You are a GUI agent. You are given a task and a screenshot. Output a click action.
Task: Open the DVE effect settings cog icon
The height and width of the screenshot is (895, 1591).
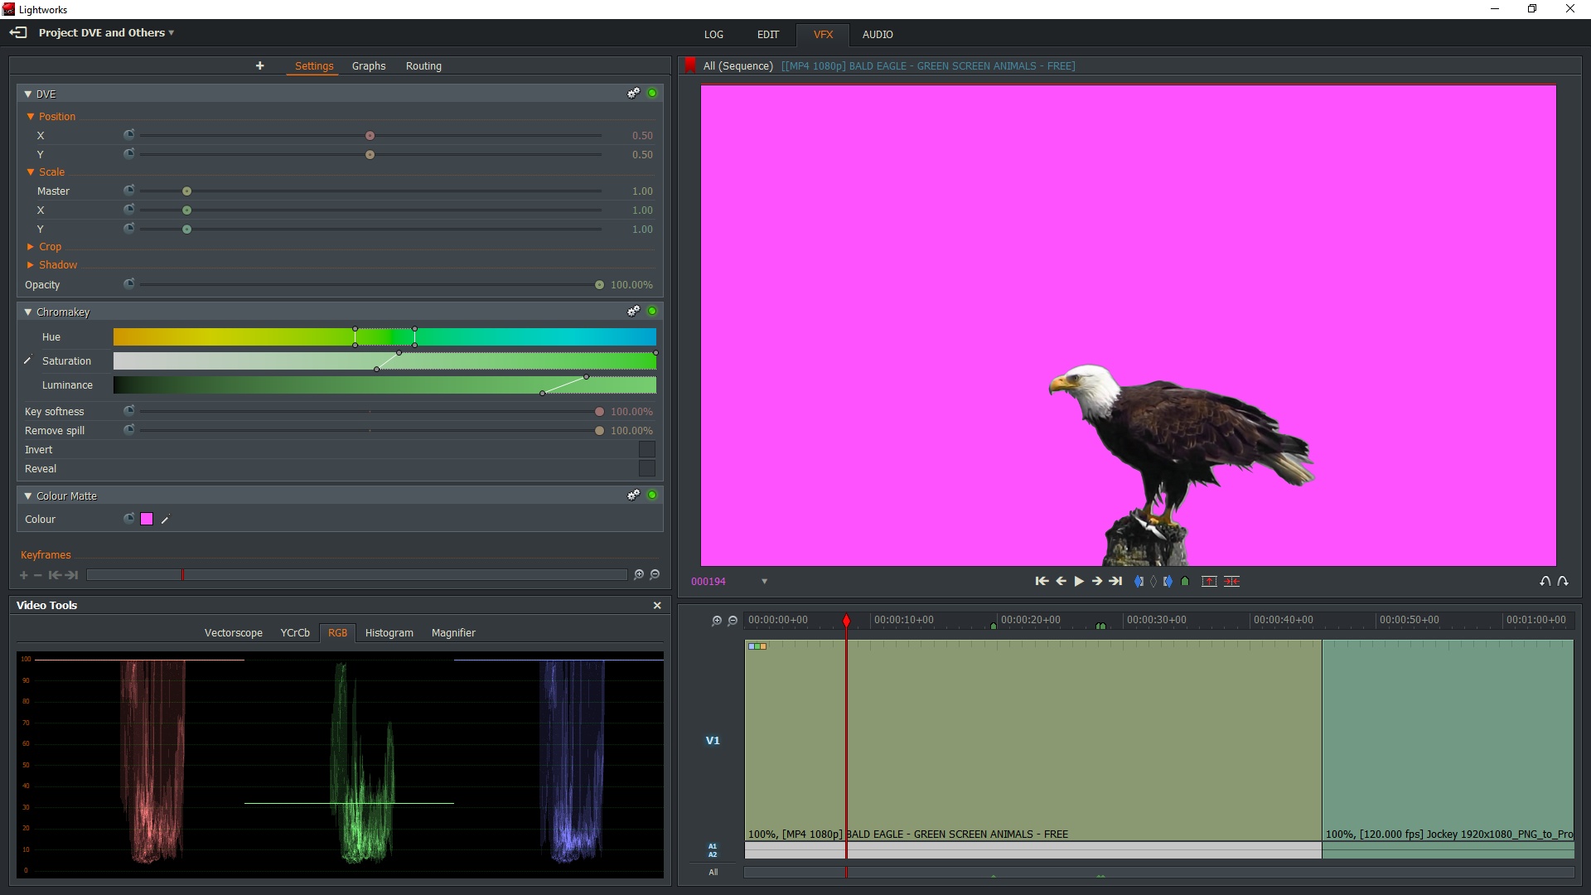(633, 94)
